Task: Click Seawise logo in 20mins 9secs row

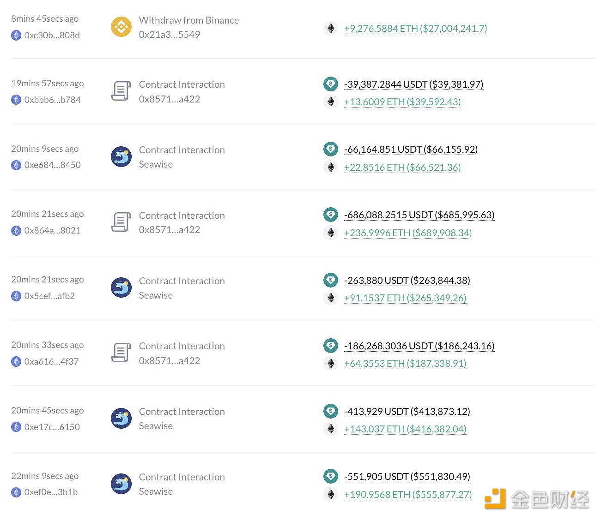Action: coord(121,157)
